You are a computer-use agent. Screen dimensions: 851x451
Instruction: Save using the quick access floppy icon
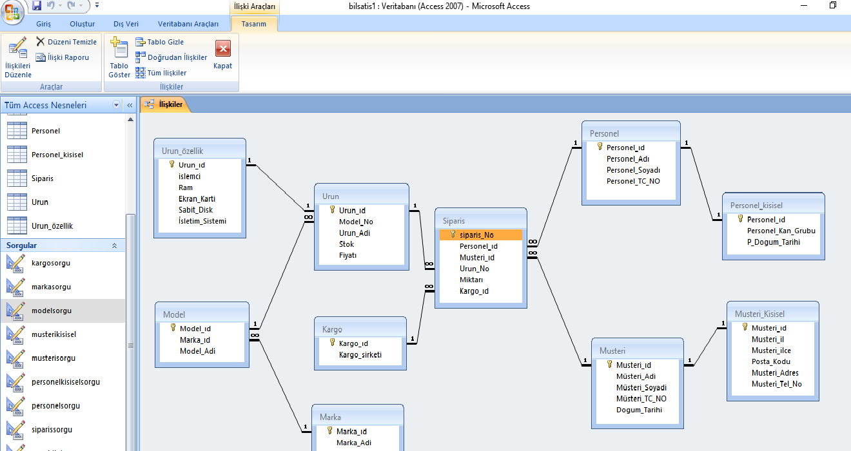point(37,6)
